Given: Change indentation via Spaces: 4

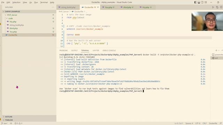Looking at the screenshot, I should [189, 123].
